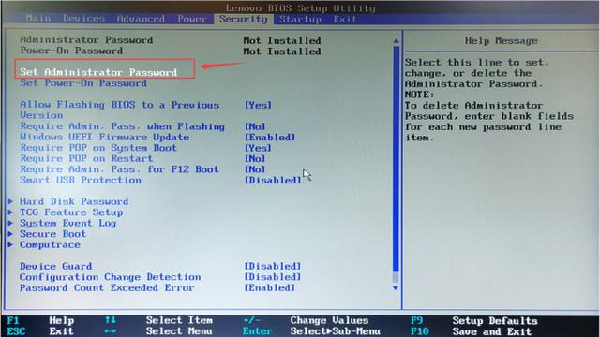Click the Enter Select Sub-Menu hint
Screen dimensions: 600x337
311,330
